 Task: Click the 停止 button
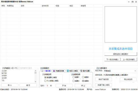tap(83, 86)
